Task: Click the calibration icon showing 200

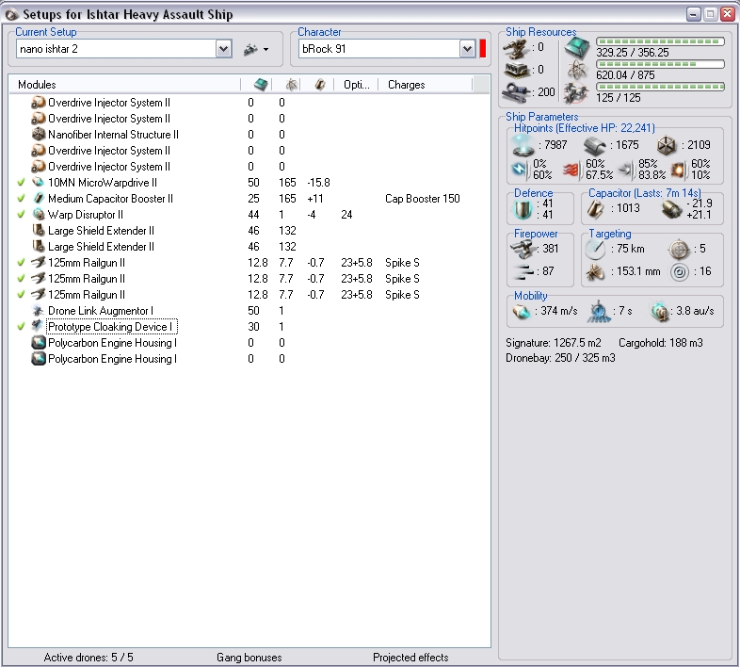Action: pos(516,92)
